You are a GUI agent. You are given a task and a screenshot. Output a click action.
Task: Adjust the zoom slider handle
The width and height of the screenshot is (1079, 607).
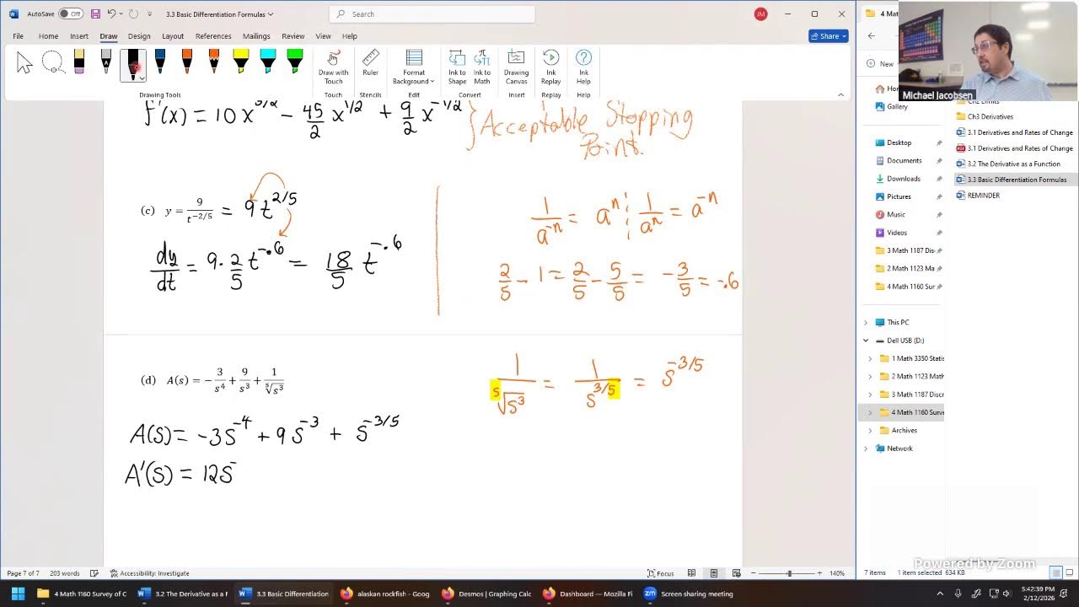pyautogui.click(x=789, y=573)
